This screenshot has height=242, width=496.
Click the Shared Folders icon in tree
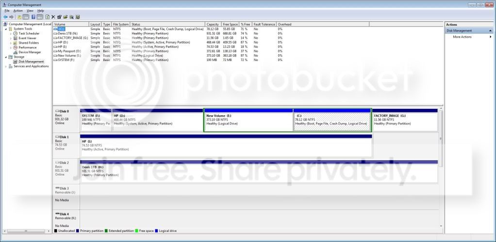coord(16,43)
